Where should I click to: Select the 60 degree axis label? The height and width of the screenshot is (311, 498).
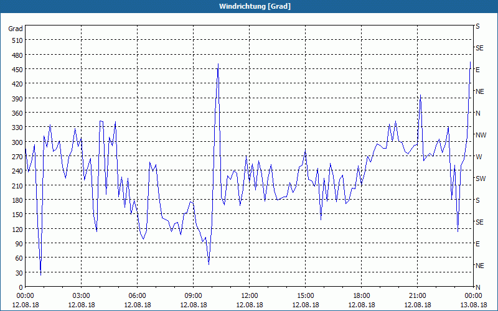19,258
